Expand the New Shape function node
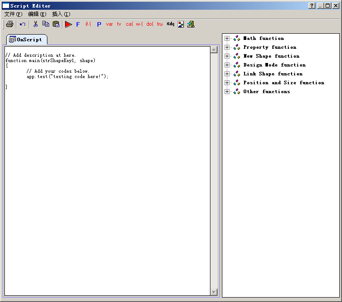 [227, 56]
